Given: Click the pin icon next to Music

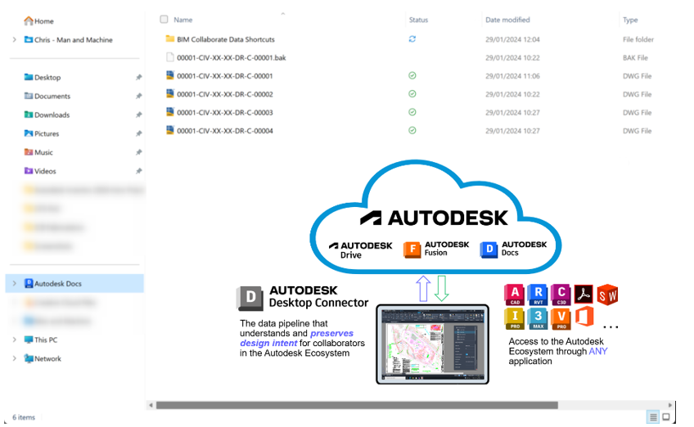Looking at the screenshot, I should coord(138,152).
